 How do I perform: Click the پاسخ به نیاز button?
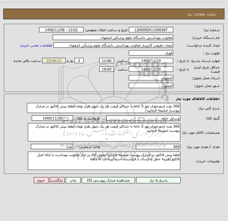point(158,180)
